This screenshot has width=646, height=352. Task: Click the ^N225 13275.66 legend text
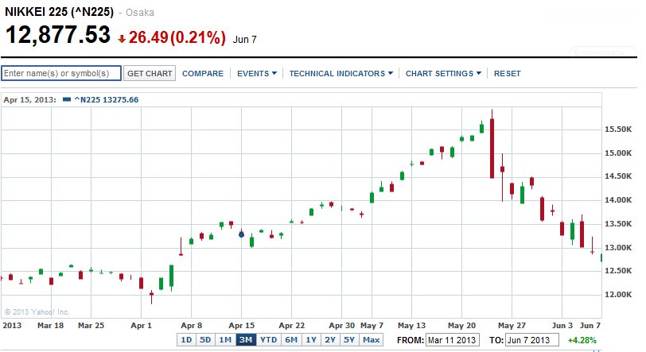tap(107, 99)
